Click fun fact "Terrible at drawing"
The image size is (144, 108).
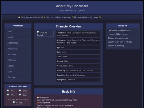(x=116, y=46)
